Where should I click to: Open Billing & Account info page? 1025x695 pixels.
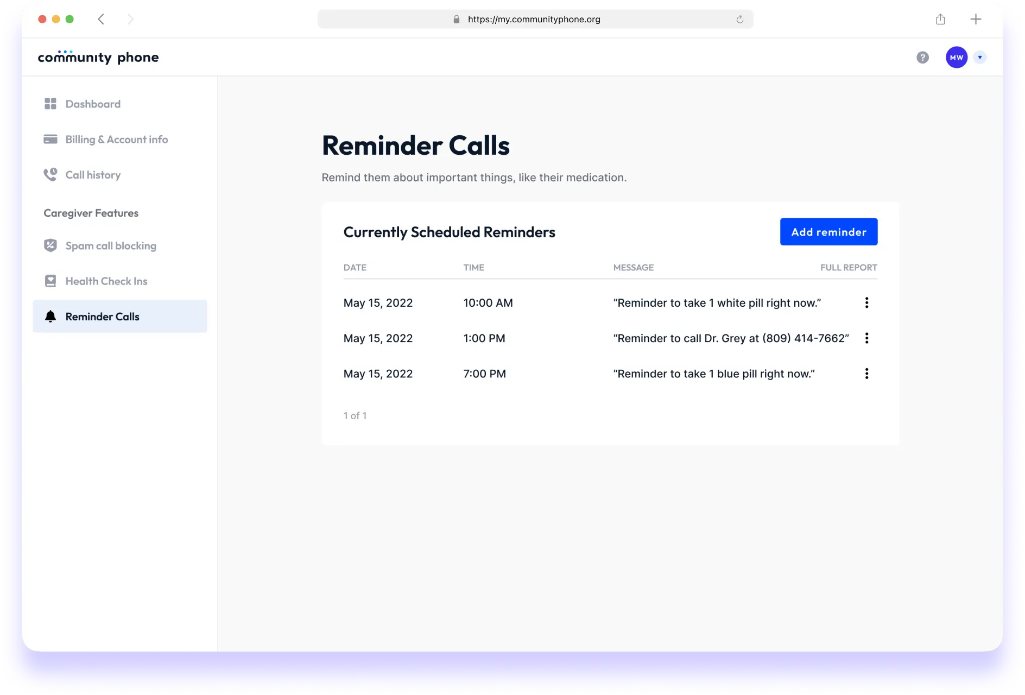(x=116, y=140)
